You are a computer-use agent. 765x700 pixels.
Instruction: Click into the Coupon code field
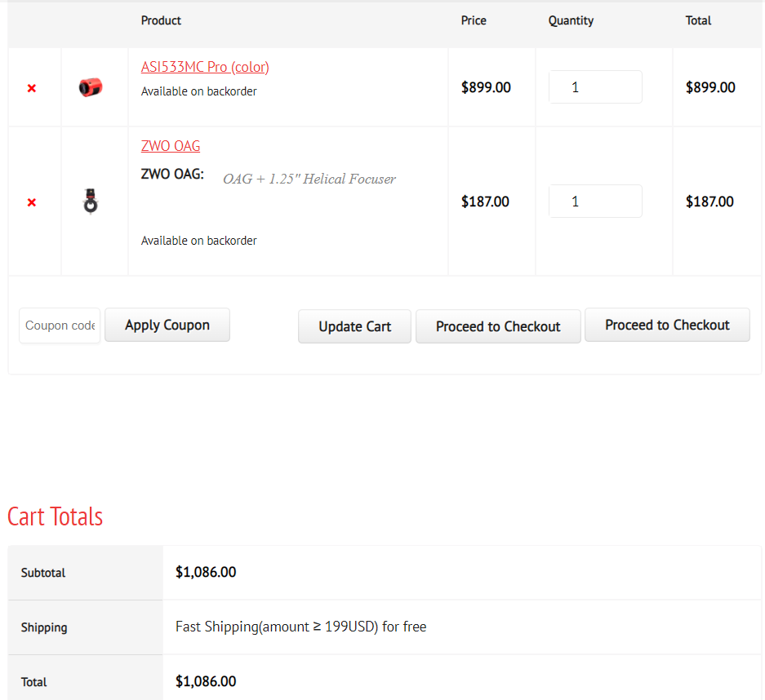click(x=60, y=326)
